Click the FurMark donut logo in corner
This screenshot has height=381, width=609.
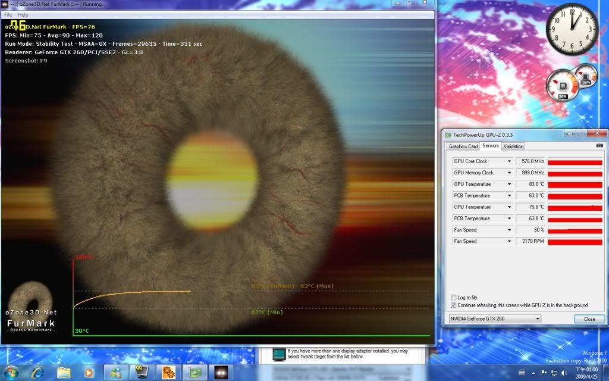[30, 307]
